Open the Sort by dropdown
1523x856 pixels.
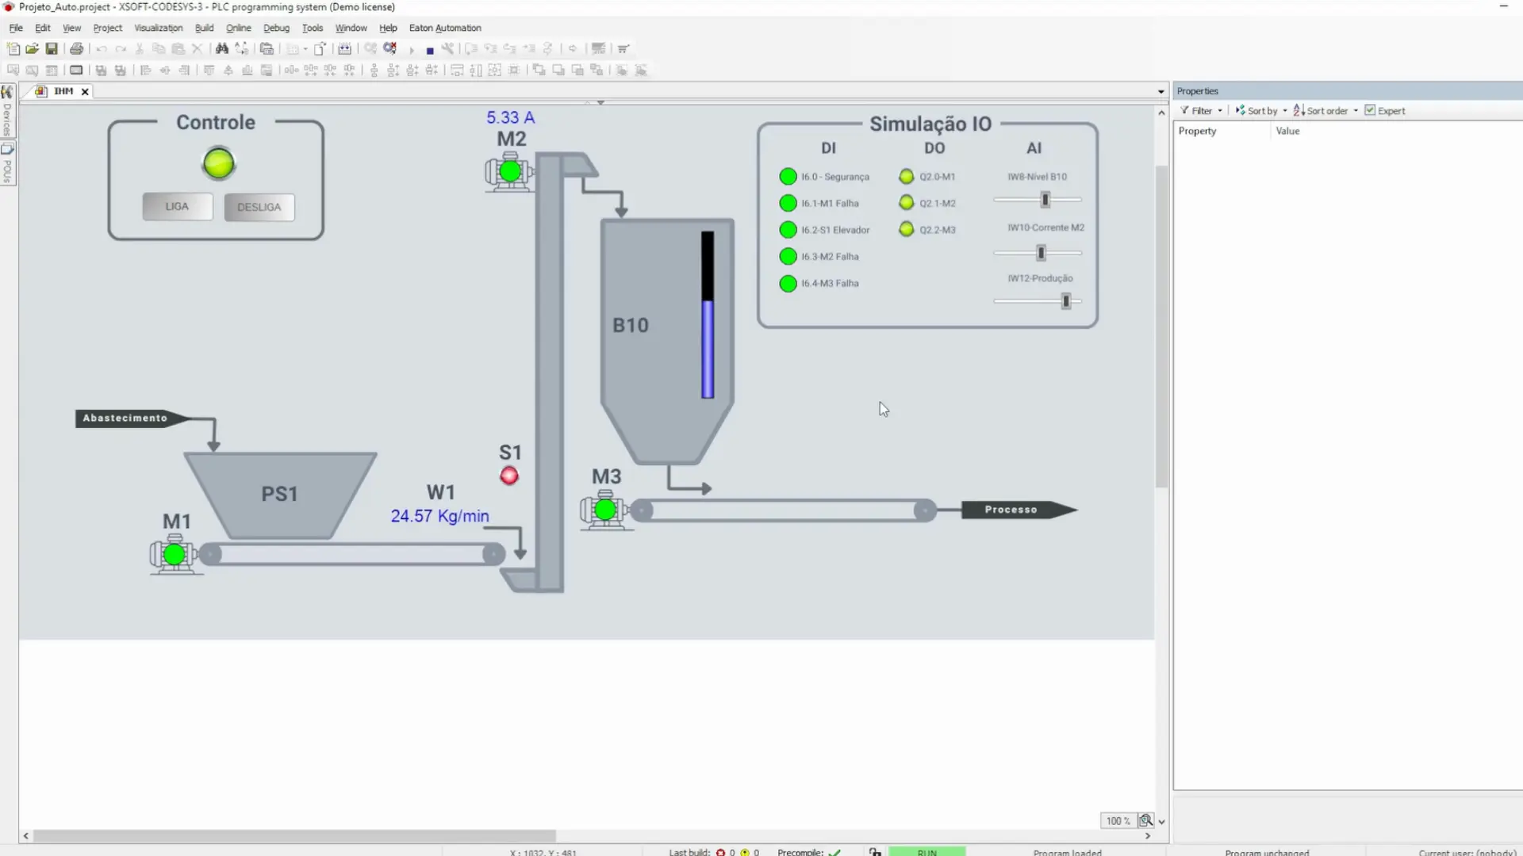click(x=1261, y=110)
